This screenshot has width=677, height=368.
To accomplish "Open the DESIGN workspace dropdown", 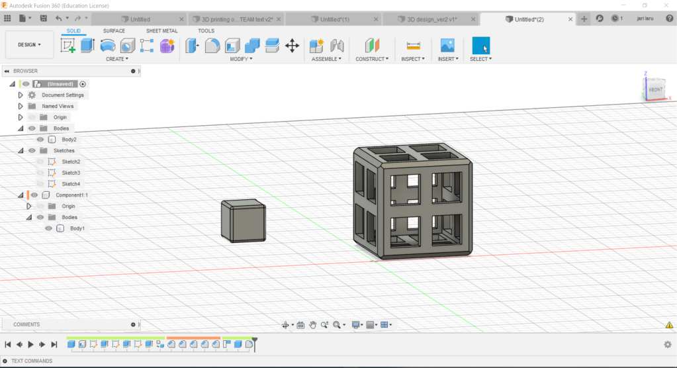I will (x=29, y=45).
